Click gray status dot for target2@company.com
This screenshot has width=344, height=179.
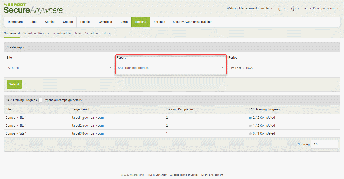click(x=250, y=126)
